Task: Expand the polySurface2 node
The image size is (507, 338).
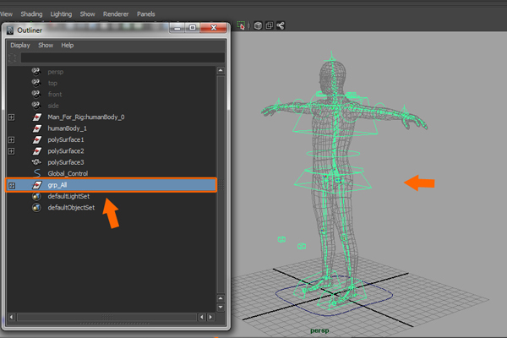Action: pos(11,151)
